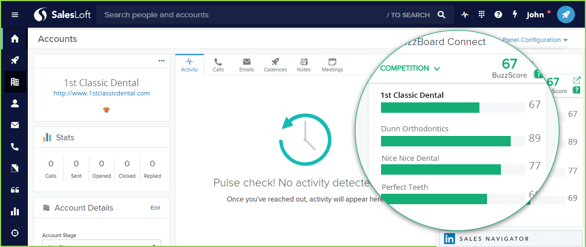Open Accounts building icon in sidebar

[15, 82]
